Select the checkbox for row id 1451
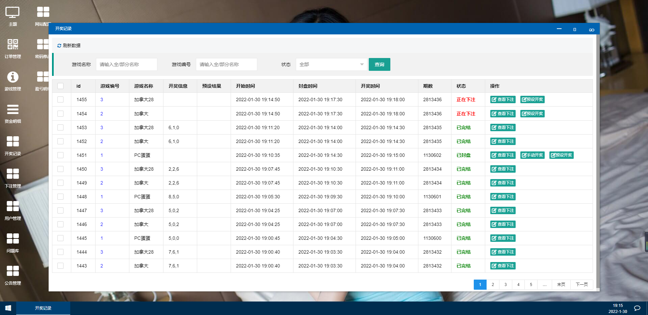 click(x=60, y=155)
